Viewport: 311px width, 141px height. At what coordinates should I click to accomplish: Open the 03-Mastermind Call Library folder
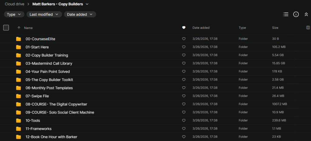coord(49,63)
